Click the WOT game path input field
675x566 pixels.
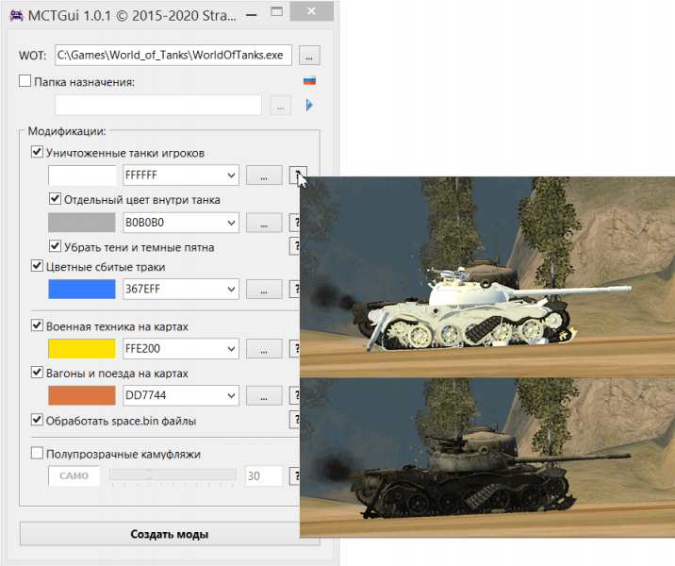point(174,55)
